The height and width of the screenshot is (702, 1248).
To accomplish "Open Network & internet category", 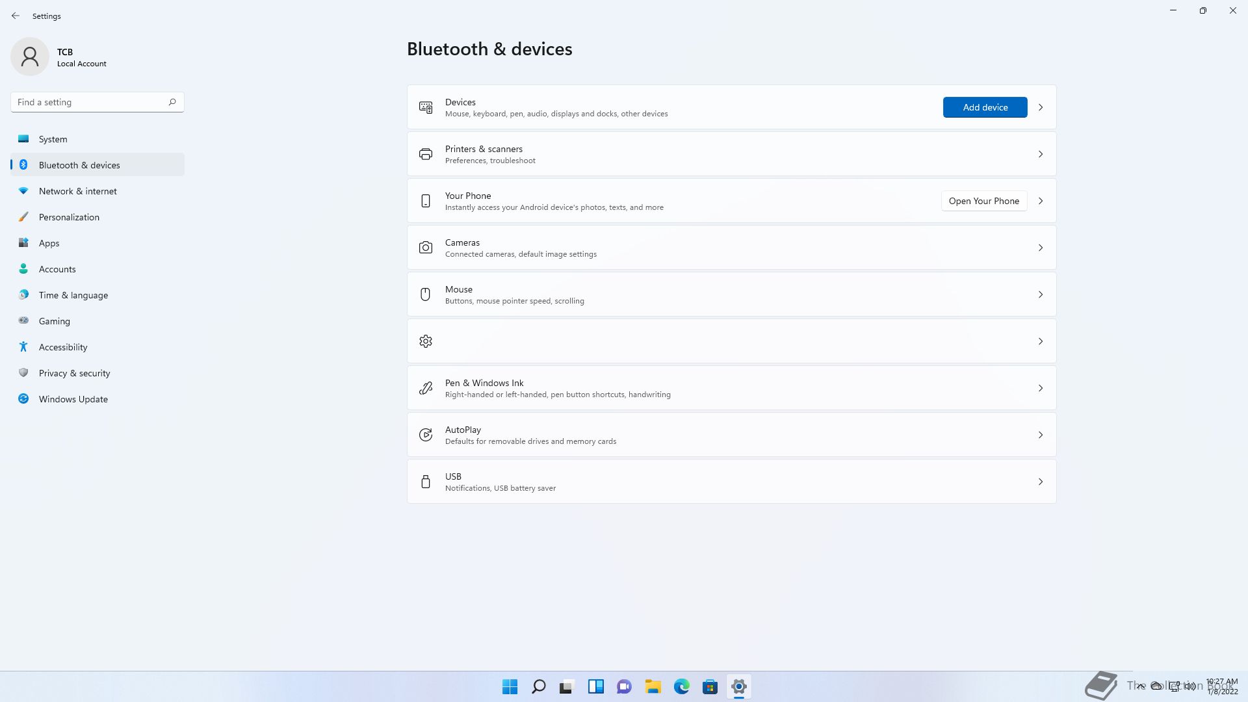I will point(97,191).
